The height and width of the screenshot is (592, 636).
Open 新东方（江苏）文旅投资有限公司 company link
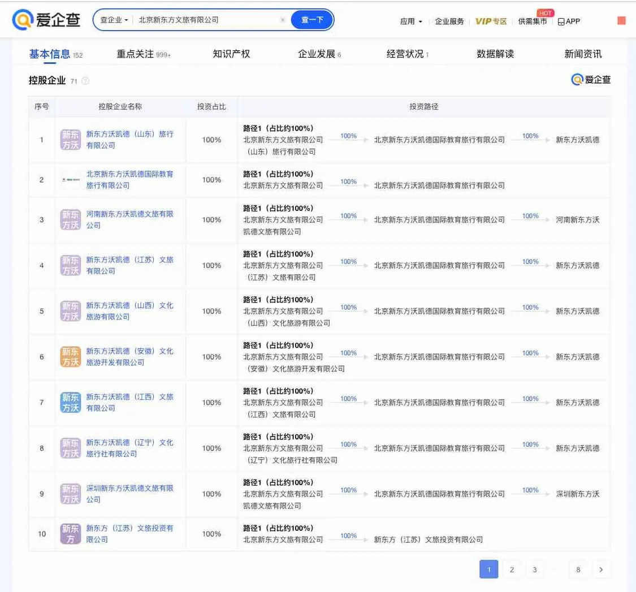tap(130, 534)
